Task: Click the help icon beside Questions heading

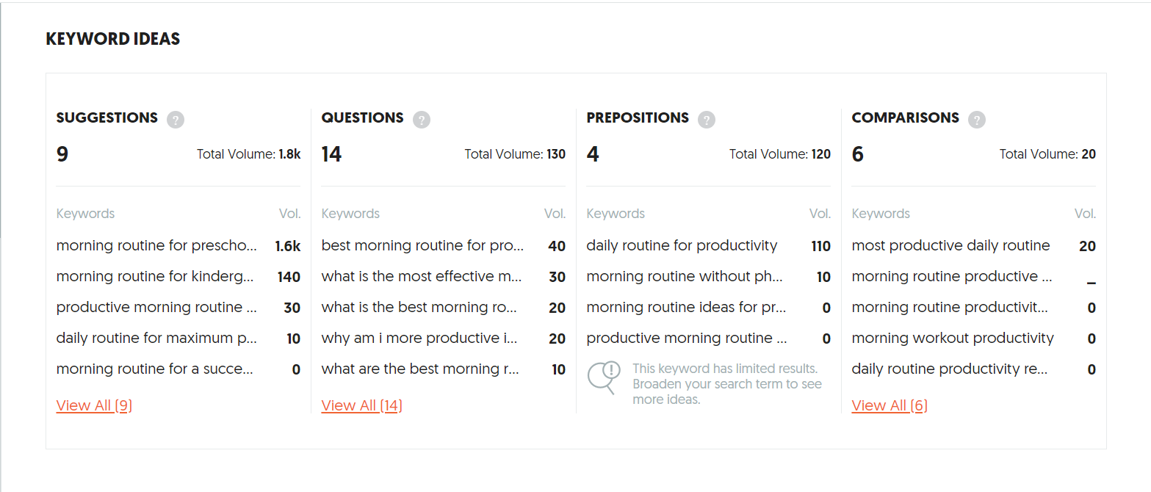Action: [x=421, y=119]
